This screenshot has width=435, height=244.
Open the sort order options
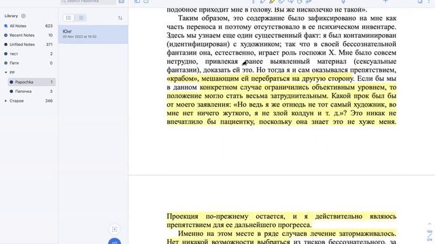point(120,18)
